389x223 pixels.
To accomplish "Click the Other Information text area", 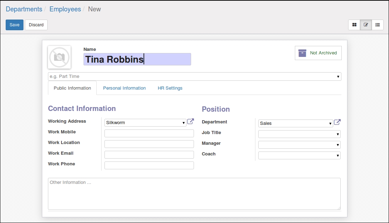I will [194, 194].
